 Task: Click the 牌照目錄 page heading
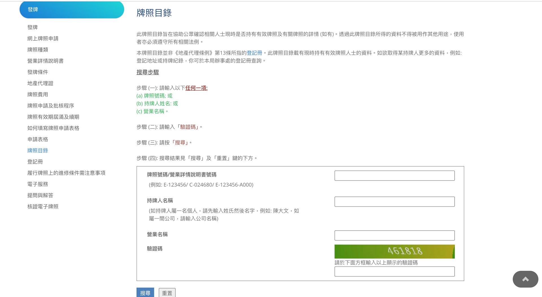point(154,13)
